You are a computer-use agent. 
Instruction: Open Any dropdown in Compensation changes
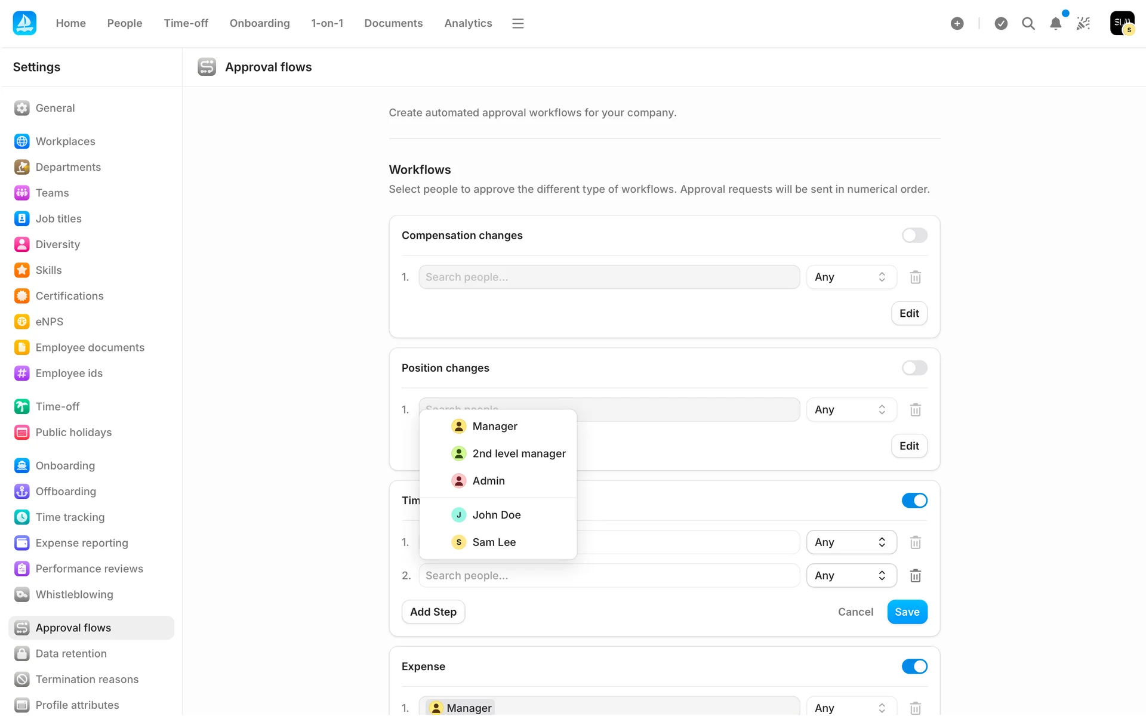tap(851, 277)
